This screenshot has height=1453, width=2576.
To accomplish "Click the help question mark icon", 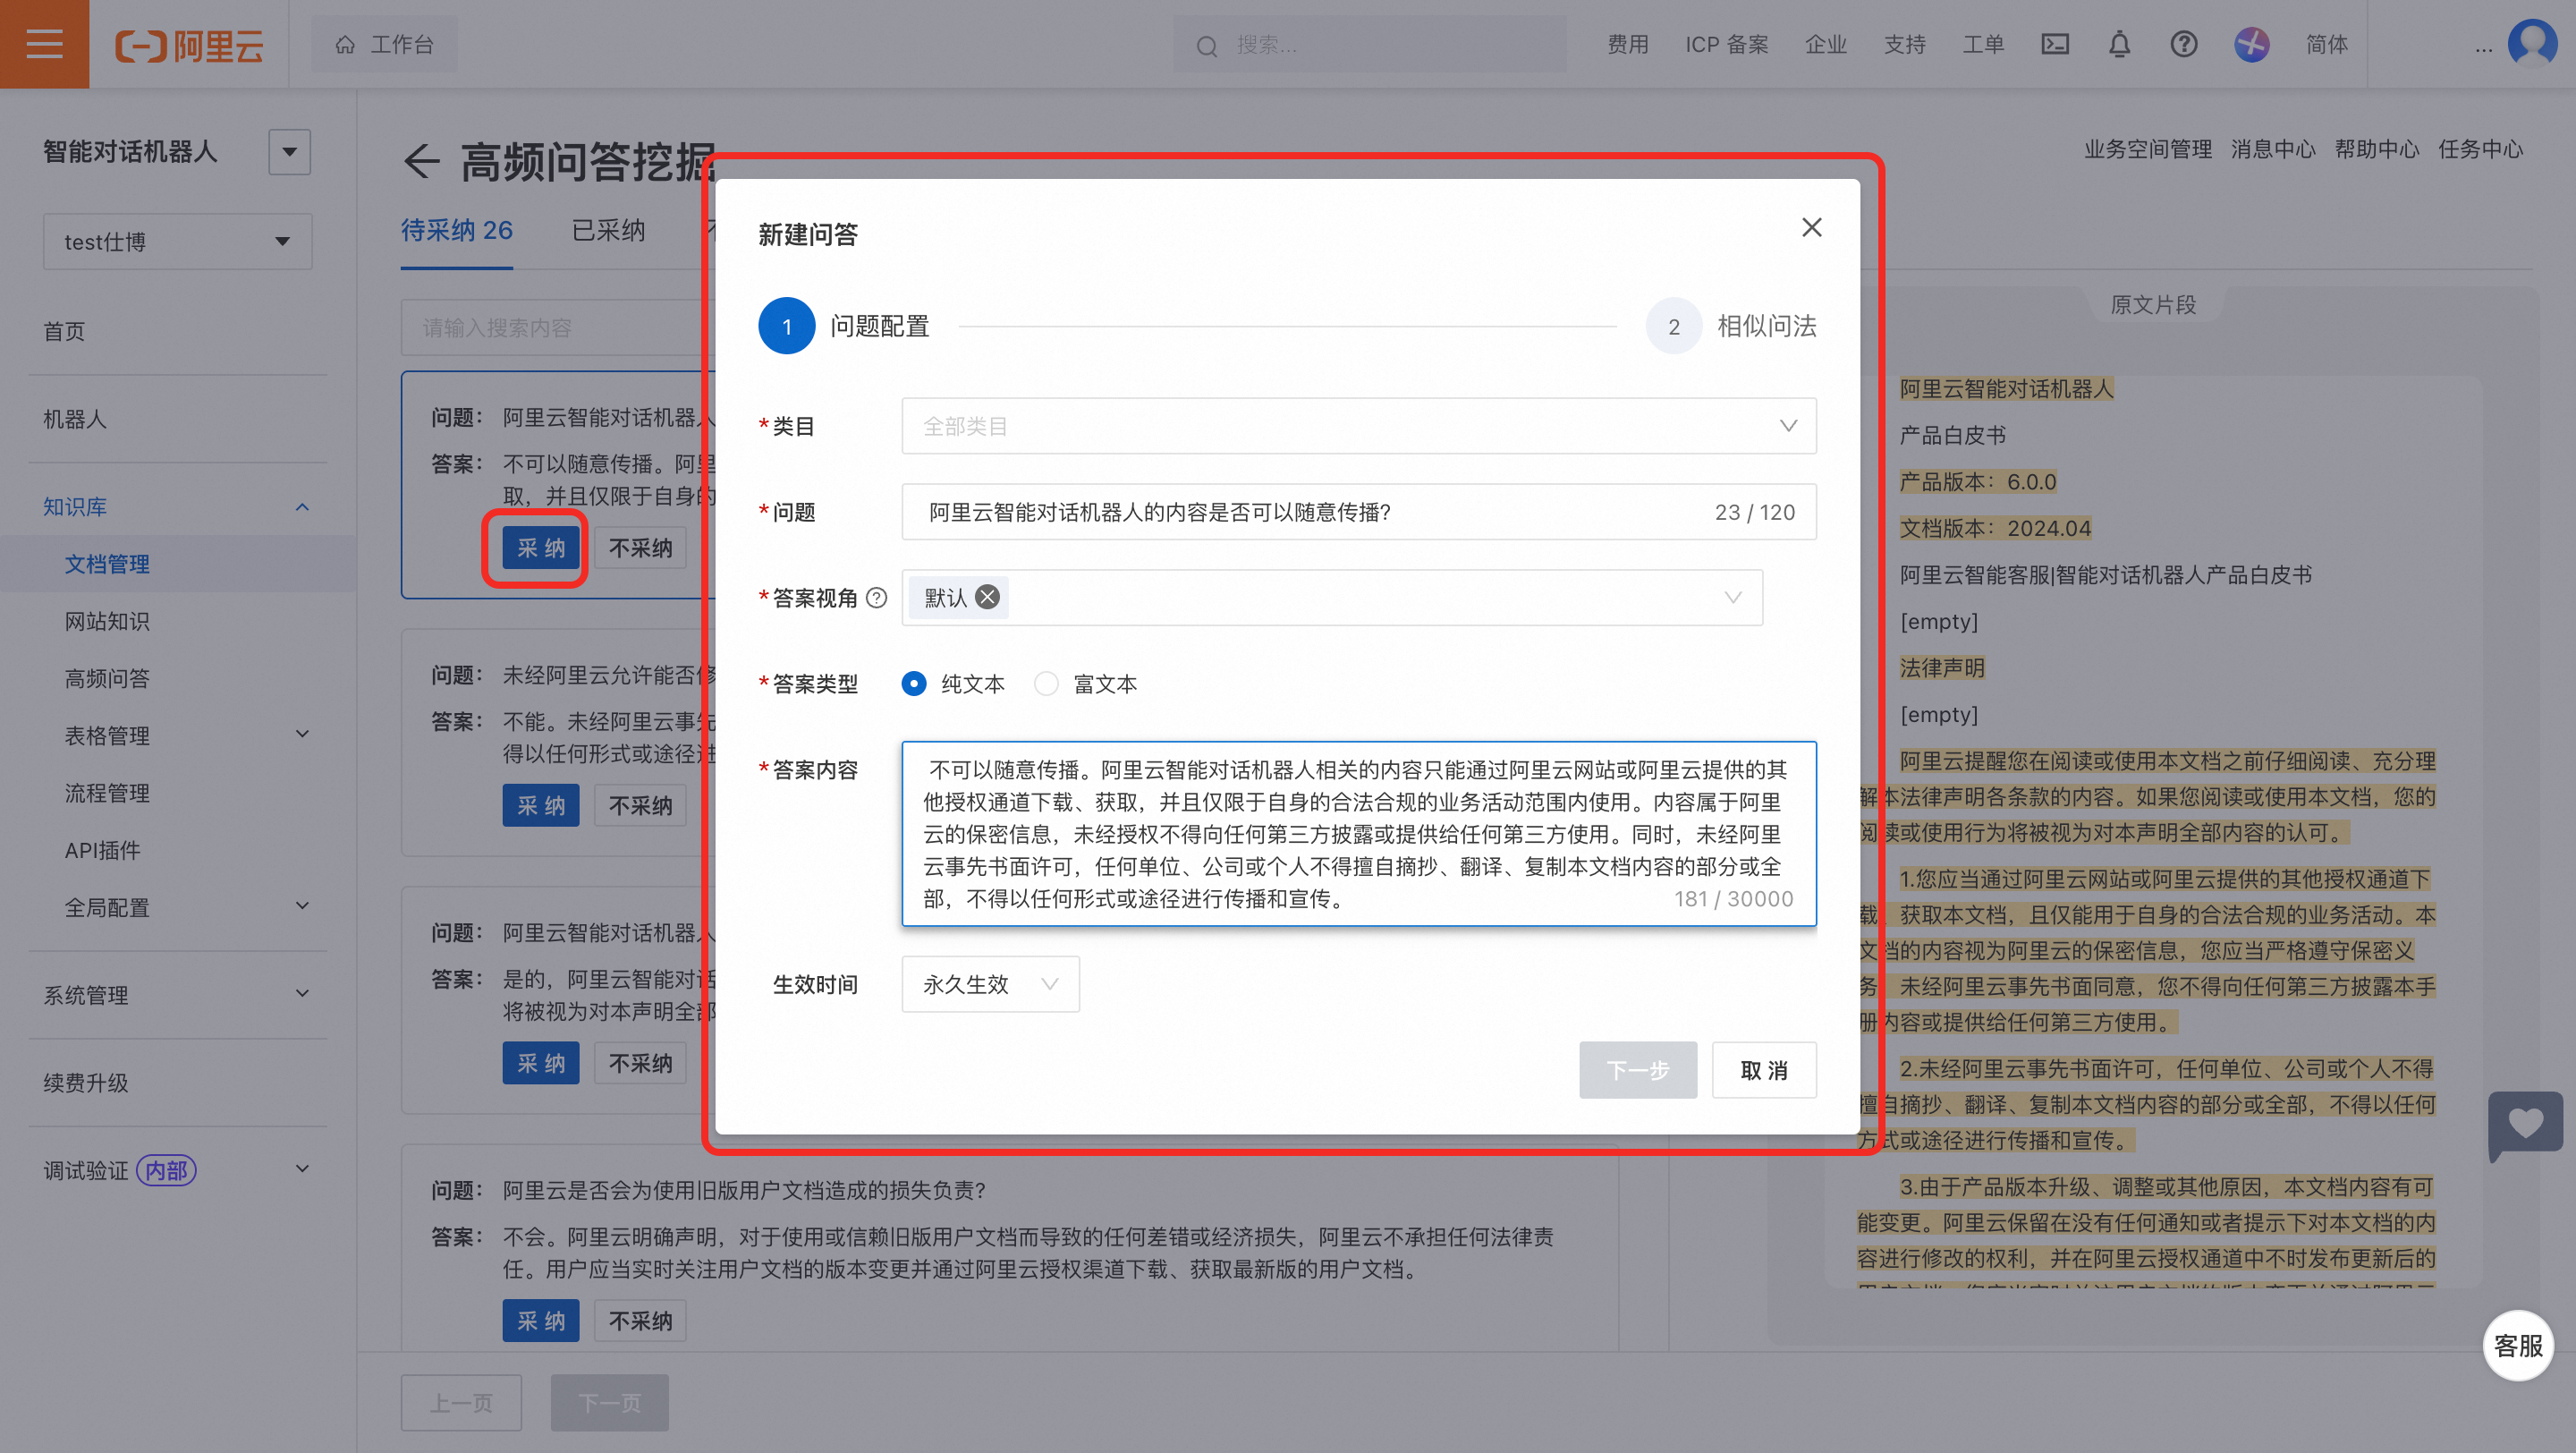I will pos(2183,44).
